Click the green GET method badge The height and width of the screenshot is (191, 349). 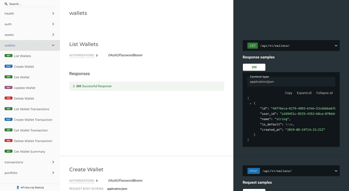[x=252, y=46]
